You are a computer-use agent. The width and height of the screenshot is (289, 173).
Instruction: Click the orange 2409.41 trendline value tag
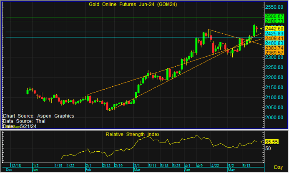[274, 38]
